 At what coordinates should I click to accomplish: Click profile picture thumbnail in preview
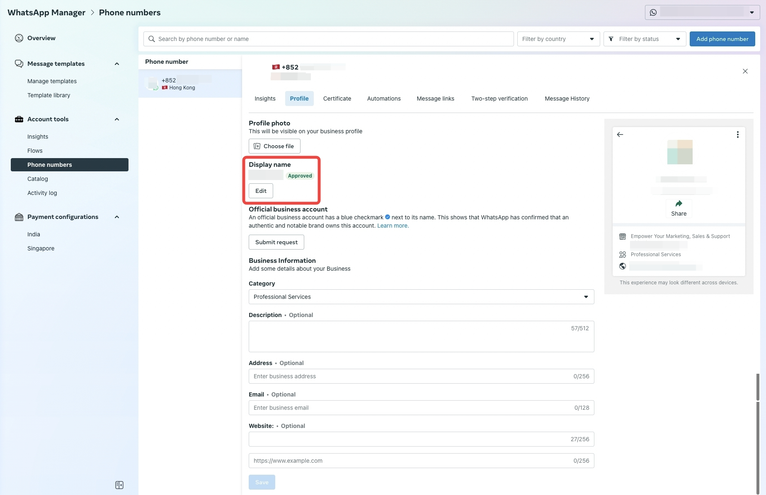(x=680, y=152)
